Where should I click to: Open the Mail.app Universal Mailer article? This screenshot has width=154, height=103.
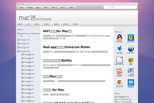tap(66, 47)
